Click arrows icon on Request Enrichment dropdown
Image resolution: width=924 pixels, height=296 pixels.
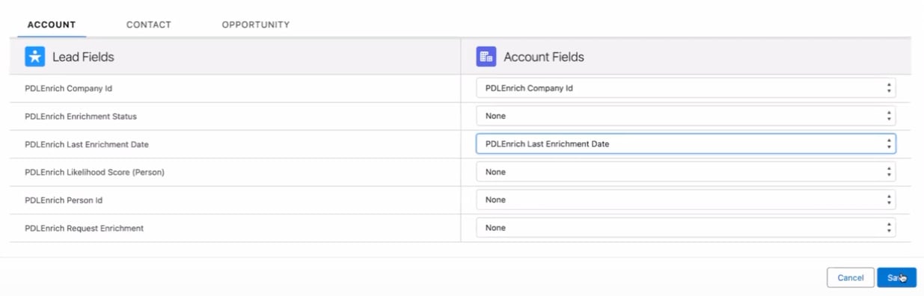tap(889, 227)
